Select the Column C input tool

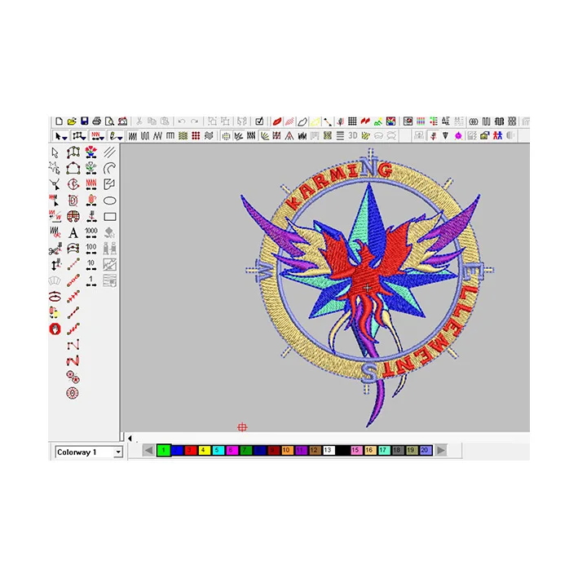pos(73,184)
